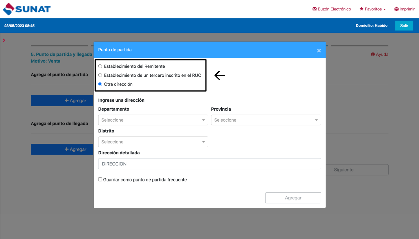Image resolution: width=419 pixels, height=239 pixels.
Task: Select Establecimiento de un tercero option
Action: click(100, 75)
